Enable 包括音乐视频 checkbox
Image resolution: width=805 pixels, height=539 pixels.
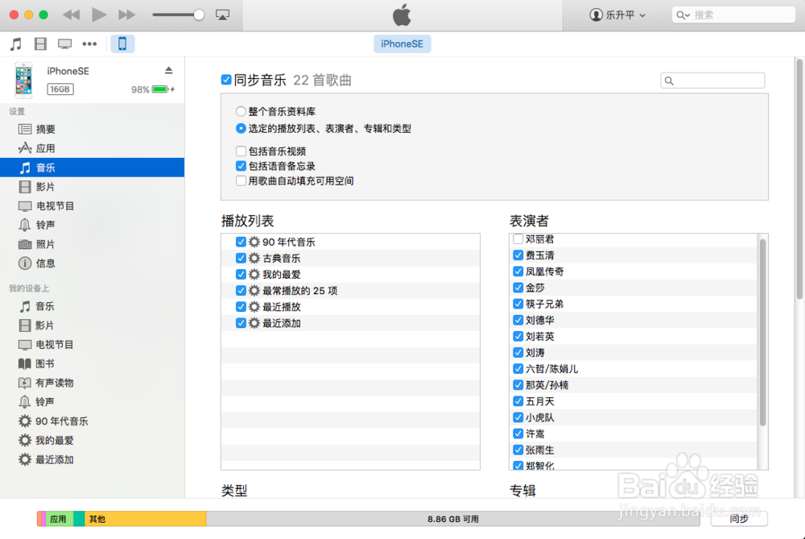pos(240,151)
